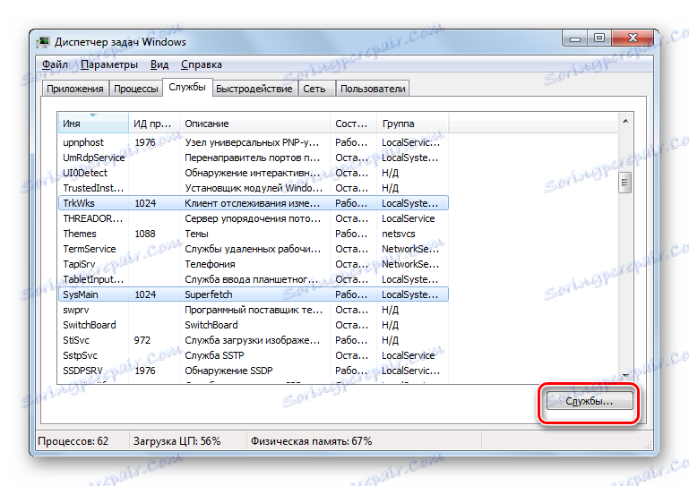Click the Темы description cell
This screenshot has width=689, height=486.
point(196,234)
